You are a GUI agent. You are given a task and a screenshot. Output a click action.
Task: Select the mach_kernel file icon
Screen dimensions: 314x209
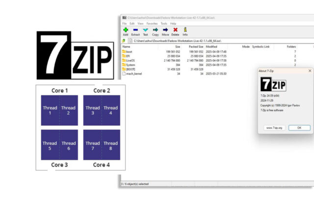[124, 73]
